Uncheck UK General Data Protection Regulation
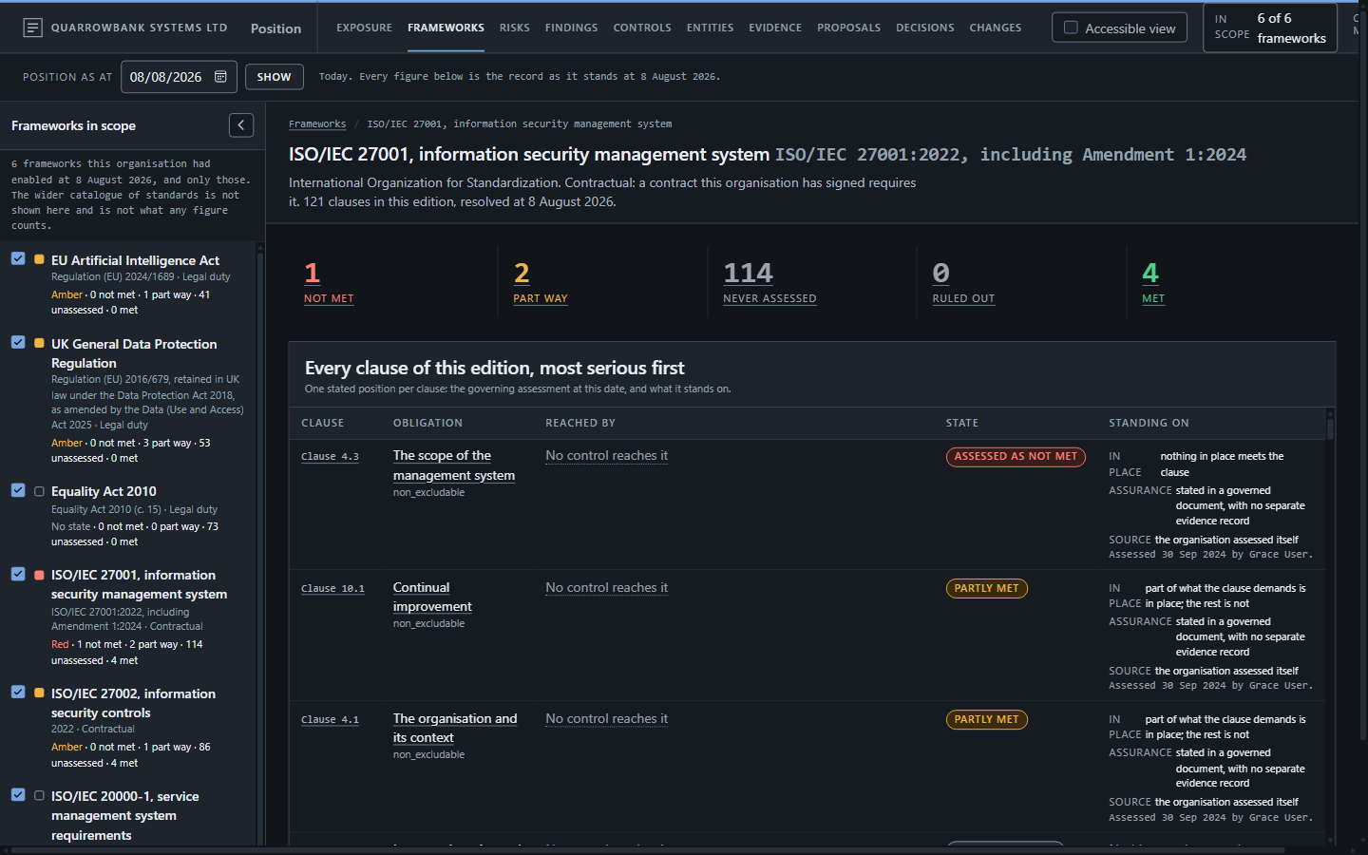This screenshot has width=1368, height=855. tap(18, 342)
